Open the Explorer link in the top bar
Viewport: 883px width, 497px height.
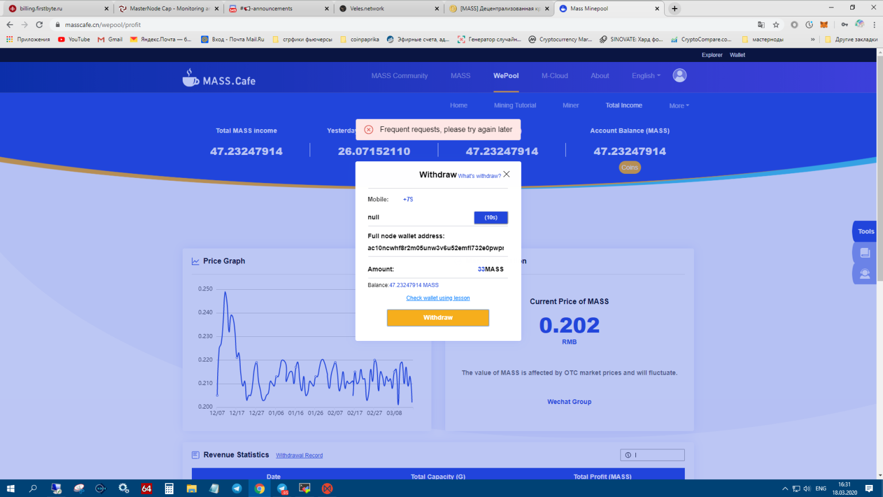coord(712,55)
